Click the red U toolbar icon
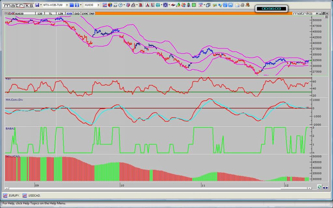 coord(152,5)
